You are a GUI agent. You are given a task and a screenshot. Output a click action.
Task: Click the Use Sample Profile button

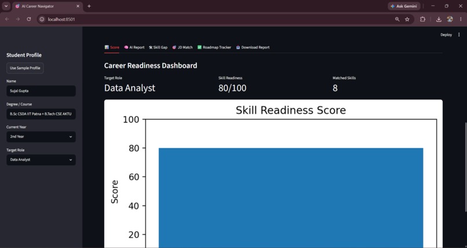pyautogui.click(x=25, y=68)
